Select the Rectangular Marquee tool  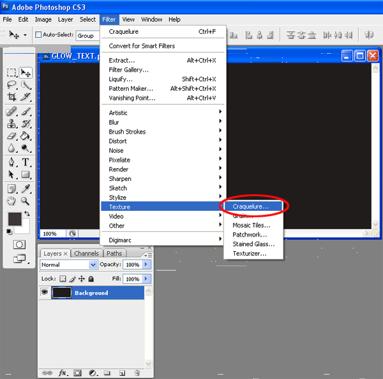click(11, 73)
